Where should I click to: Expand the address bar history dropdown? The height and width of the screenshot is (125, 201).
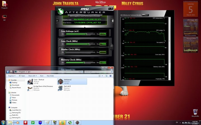click(80, 72)
